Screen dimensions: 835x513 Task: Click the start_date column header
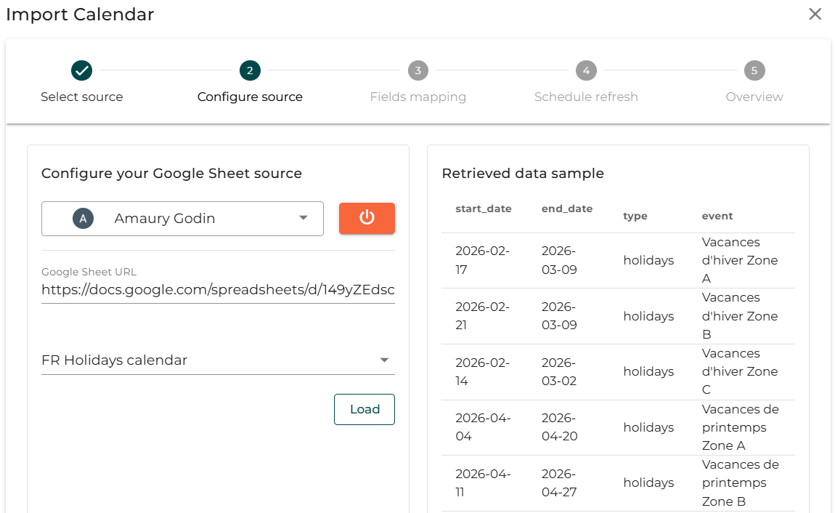pyautogui.click(x=483, y=209)
